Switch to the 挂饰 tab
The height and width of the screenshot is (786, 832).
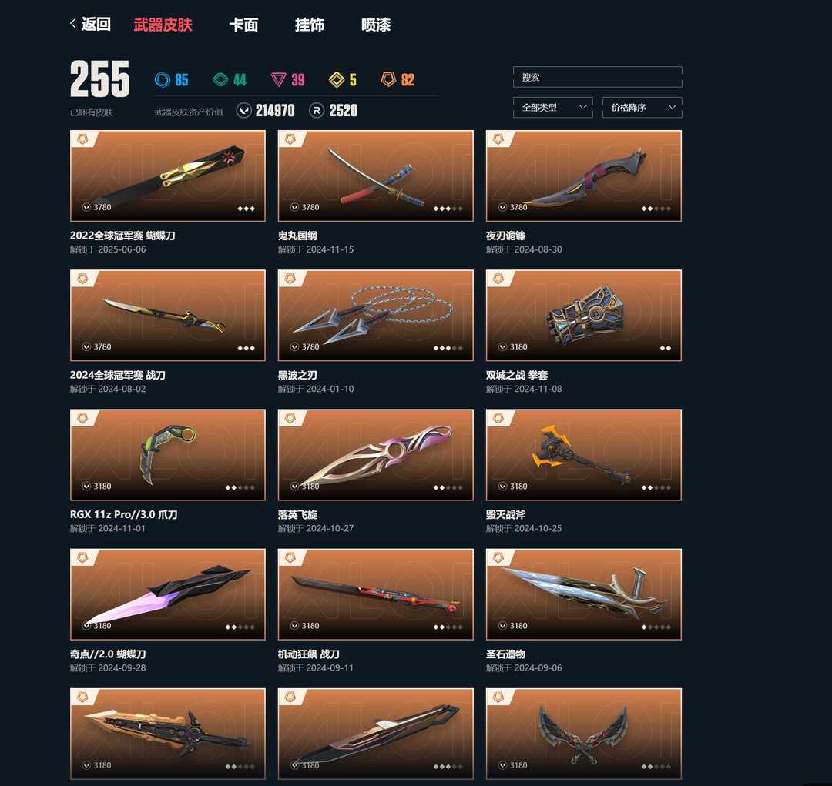[310, 25]
